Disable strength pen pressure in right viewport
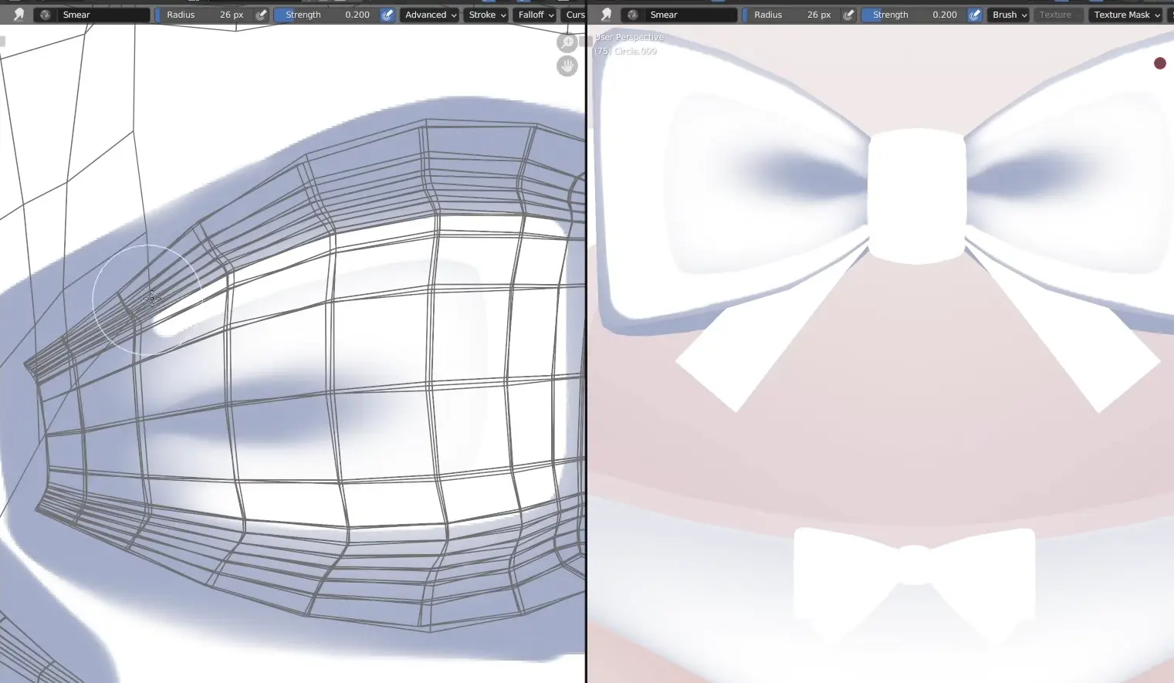 point(975,15)
